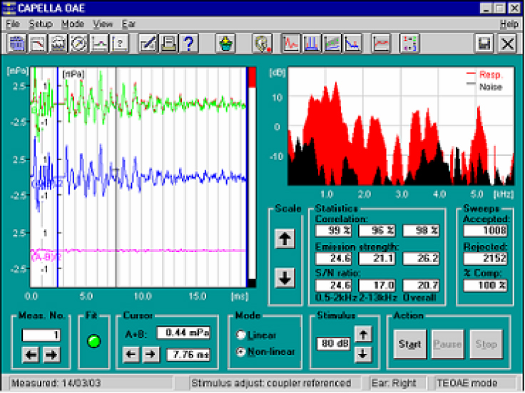Click the cursor time value 7.76 ms
Image resolution: width=525 pixels, height=393 pixels.
(188, 355)
